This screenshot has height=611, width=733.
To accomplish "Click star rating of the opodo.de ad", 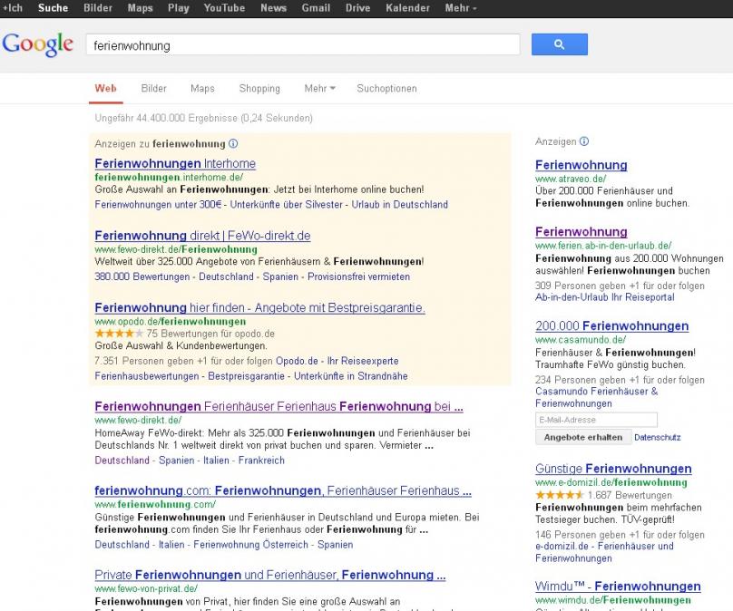I will 119,334.
